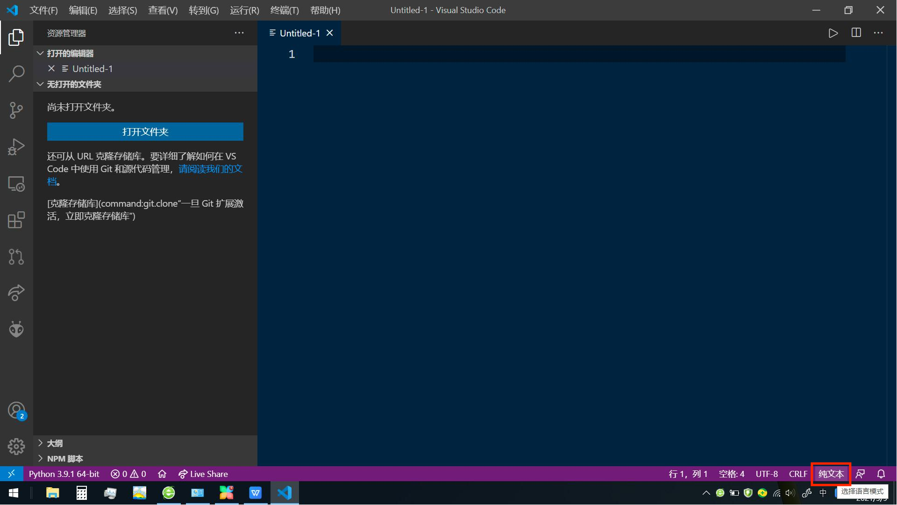Image resolution: width=897 pixels, height=505 pixels.
Task: Click the 纯文本 language mode selector
Action: pyautogui.click(x=831, y=474)
